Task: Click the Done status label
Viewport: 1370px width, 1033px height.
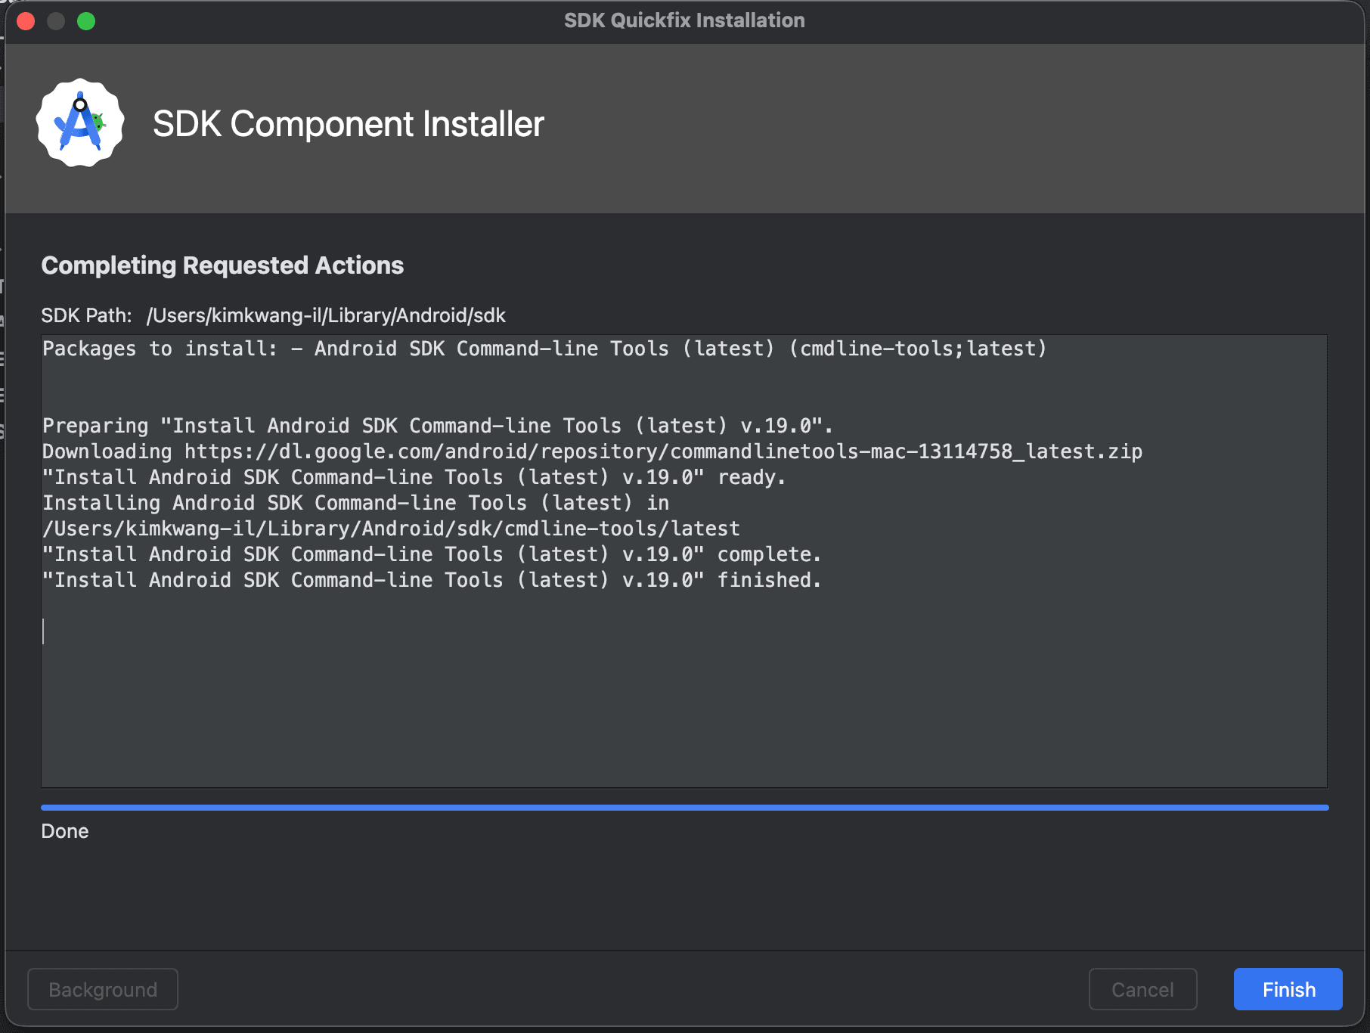Action: (65, 831)
